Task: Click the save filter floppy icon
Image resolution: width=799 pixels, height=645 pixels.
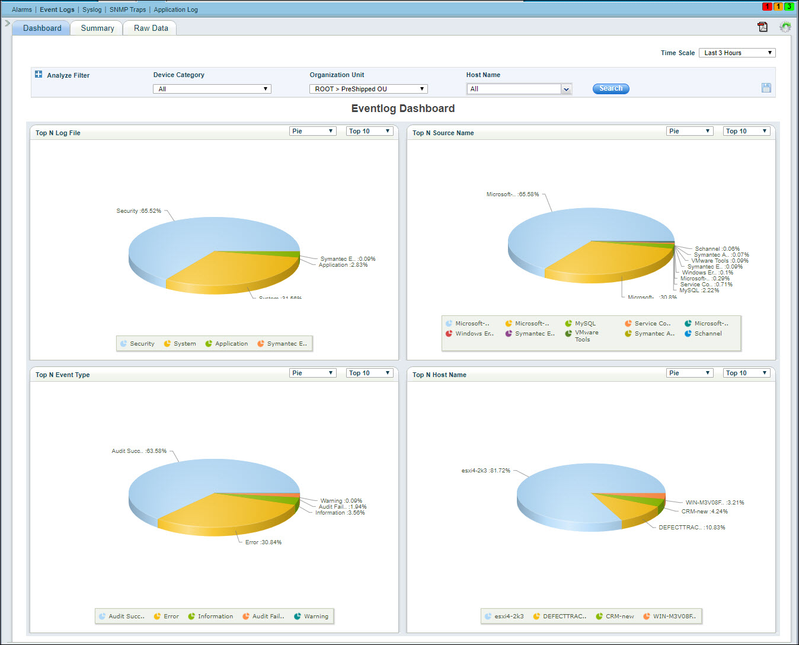Action: (766, 88)
